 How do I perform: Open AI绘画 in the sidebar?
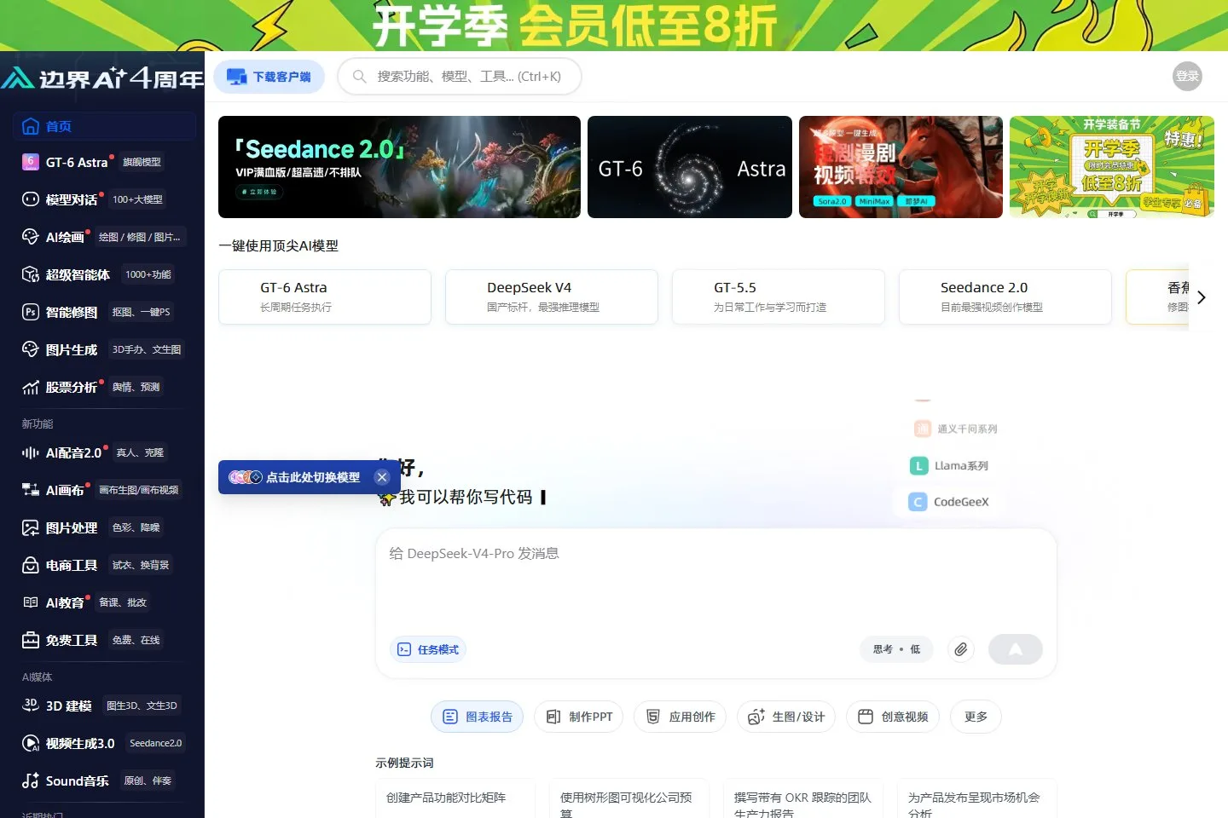coord(65,237)
